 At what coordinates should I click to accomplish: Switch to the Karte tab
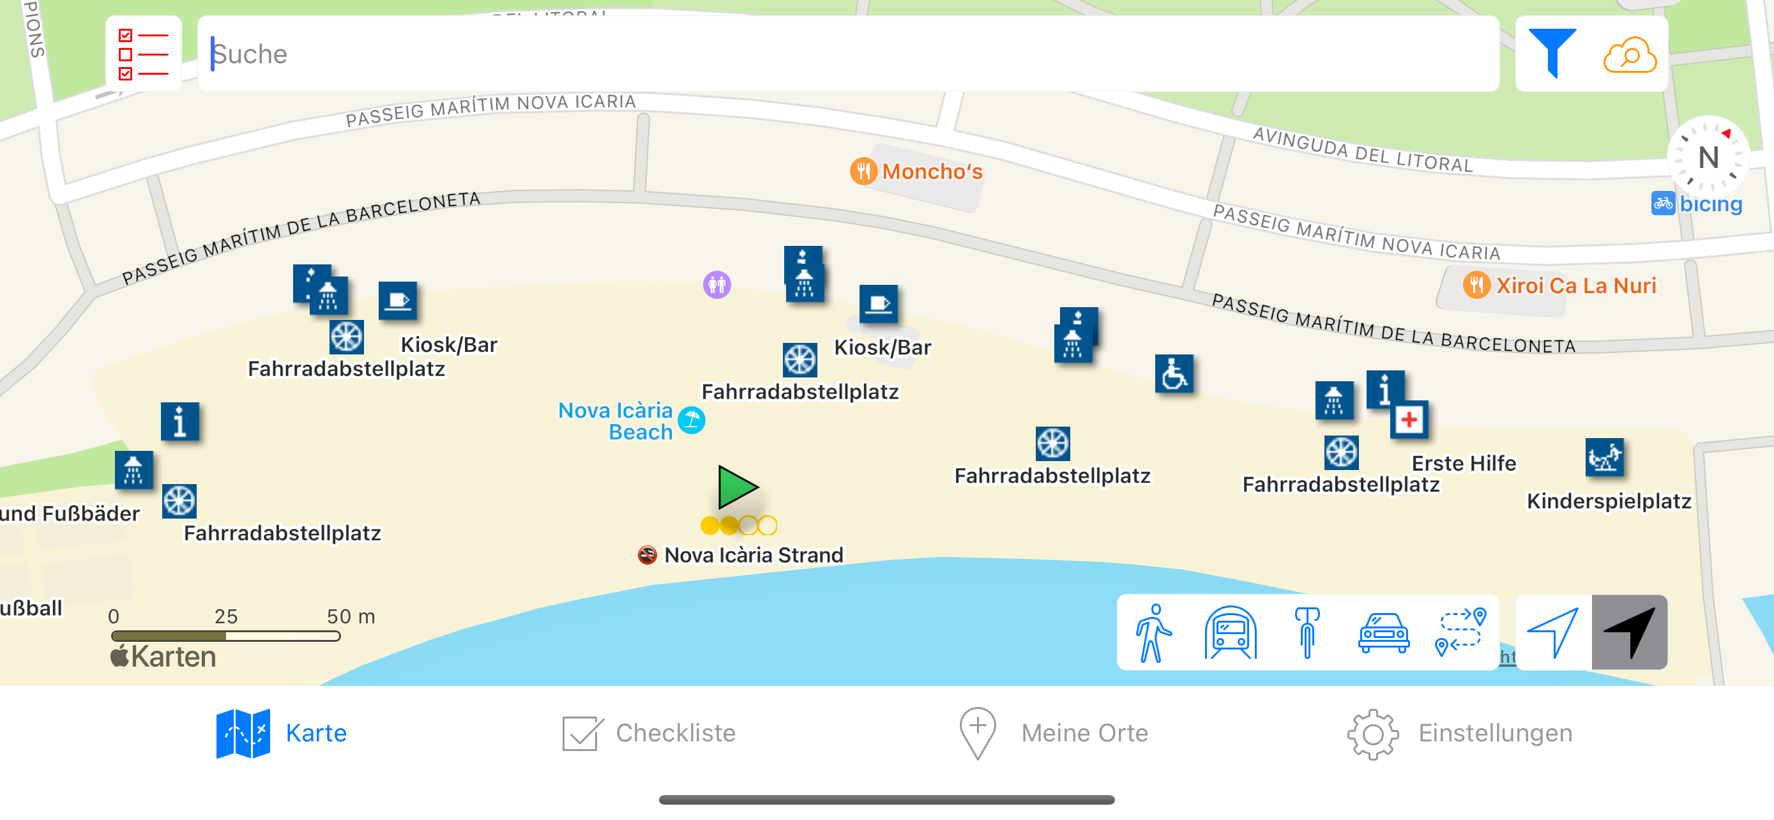[x=281, y=733]
